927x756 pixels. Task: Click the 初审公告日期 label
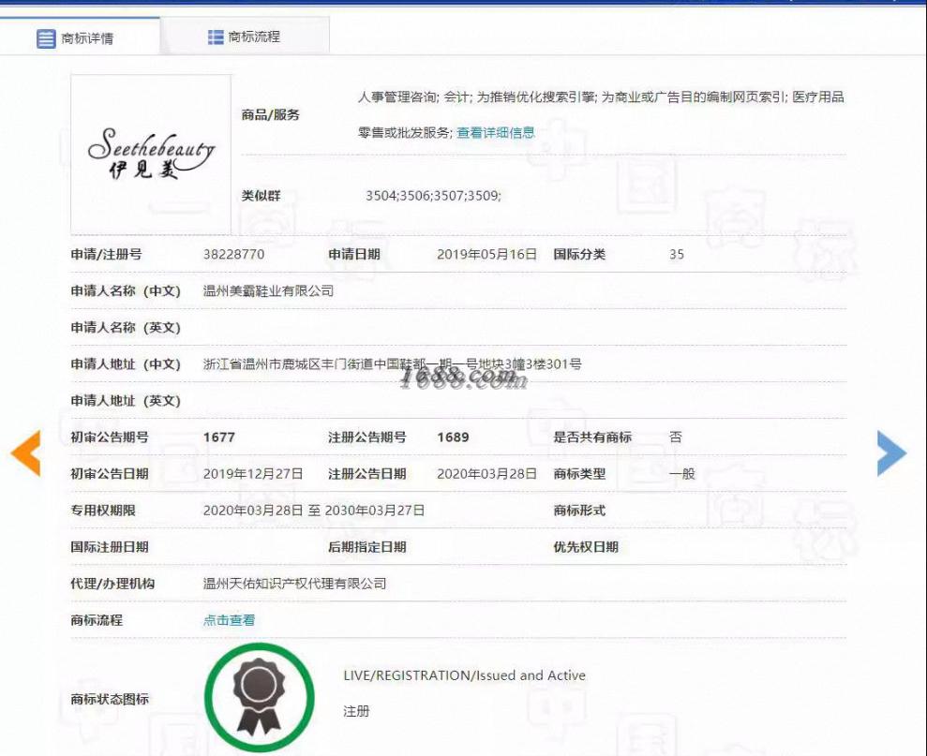coord(110,474)
